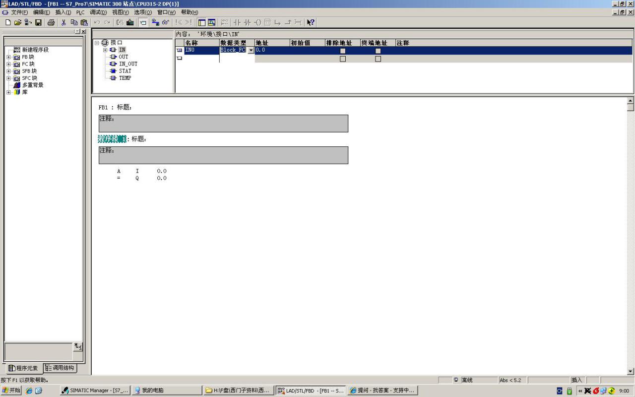Select IN_OUT in the interface tree

coord(128,64)
